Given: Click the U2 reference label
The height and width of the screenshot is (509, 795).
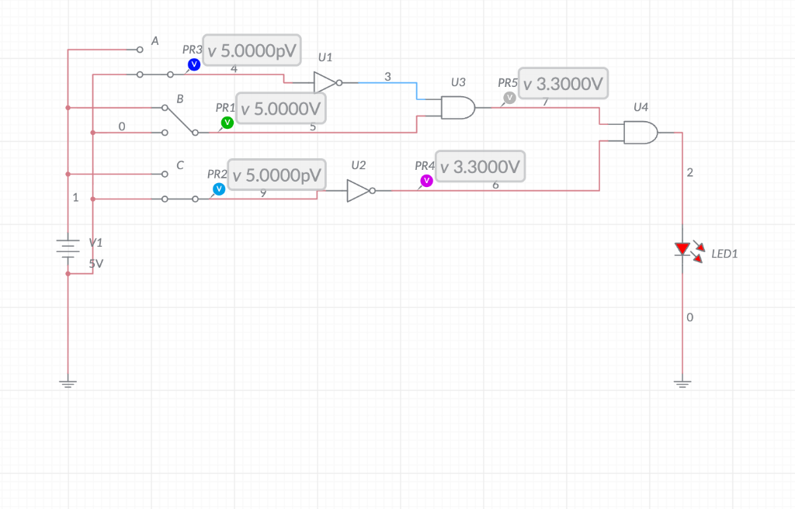Looking at the screenshot, I should (359, 165).
